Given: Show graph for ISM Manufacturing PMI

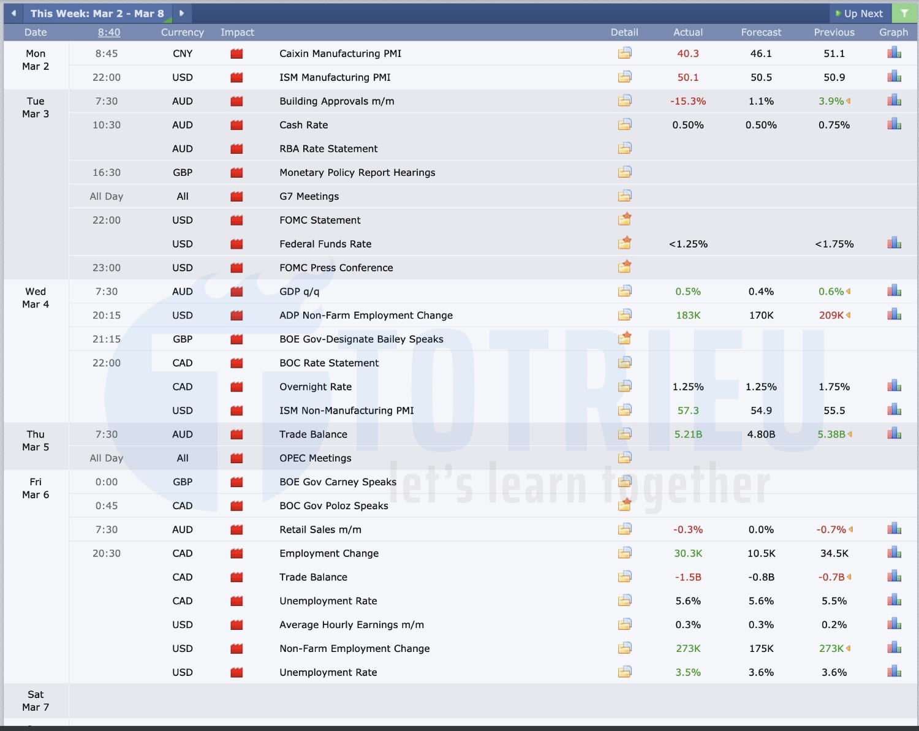Looking at the screenshot, I should [894, 77].
